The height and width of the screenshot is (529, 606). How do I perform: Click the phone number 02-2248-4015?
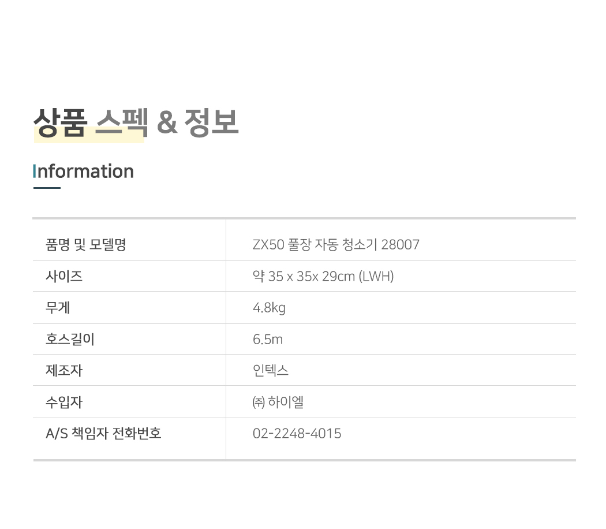[297, 434]
